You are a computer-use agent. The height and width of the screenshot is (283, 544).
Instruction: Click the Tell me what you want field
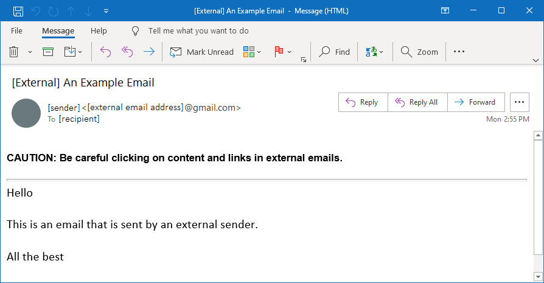click(198, 31)
